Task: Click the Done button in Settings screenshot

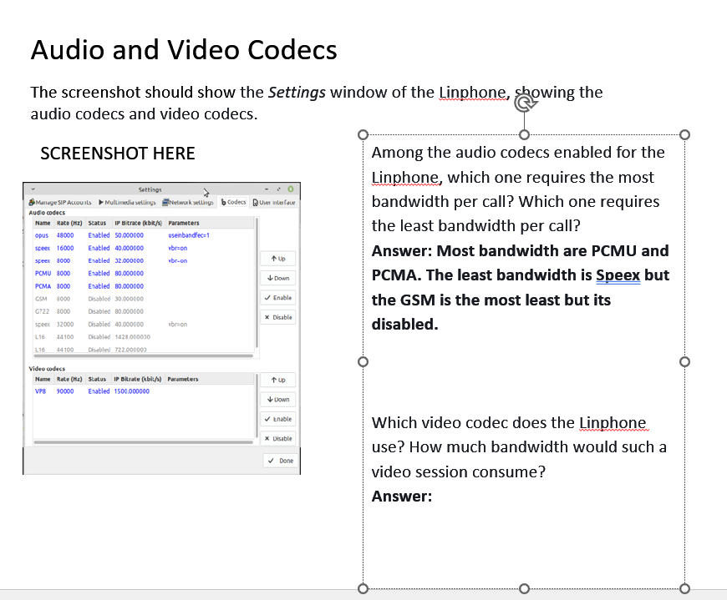Action: tap(282, 461)
